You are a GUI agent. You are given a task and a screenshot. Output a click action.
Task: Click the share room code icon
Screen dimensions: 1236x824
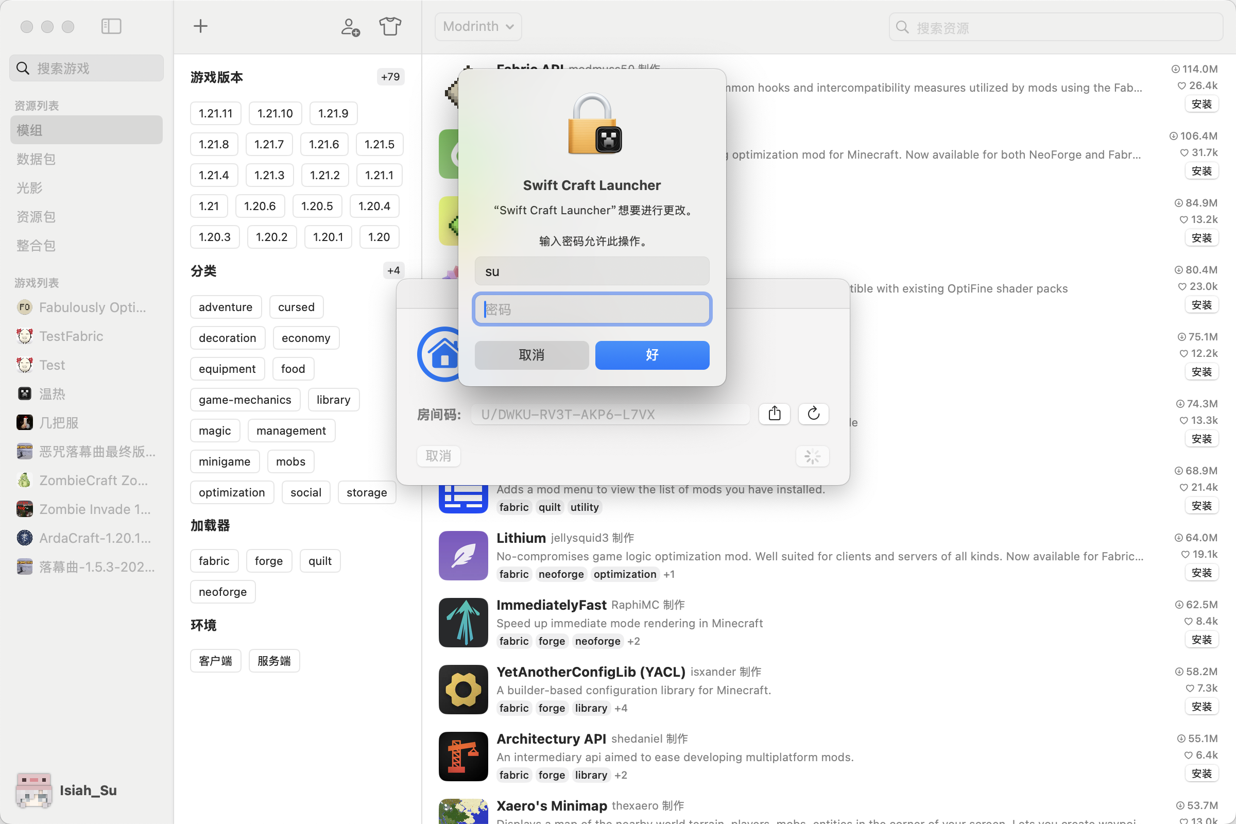coord(774,414)
